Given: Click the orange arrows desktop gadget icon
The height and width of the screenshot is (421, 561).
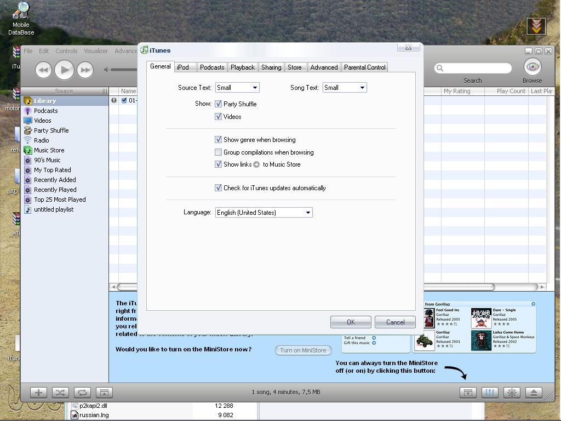Looking at the screenshot, I should [x=536, y=26].
